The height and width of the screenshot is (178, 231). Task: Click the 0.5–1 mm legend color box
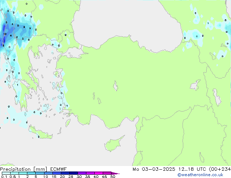point(15,173)
